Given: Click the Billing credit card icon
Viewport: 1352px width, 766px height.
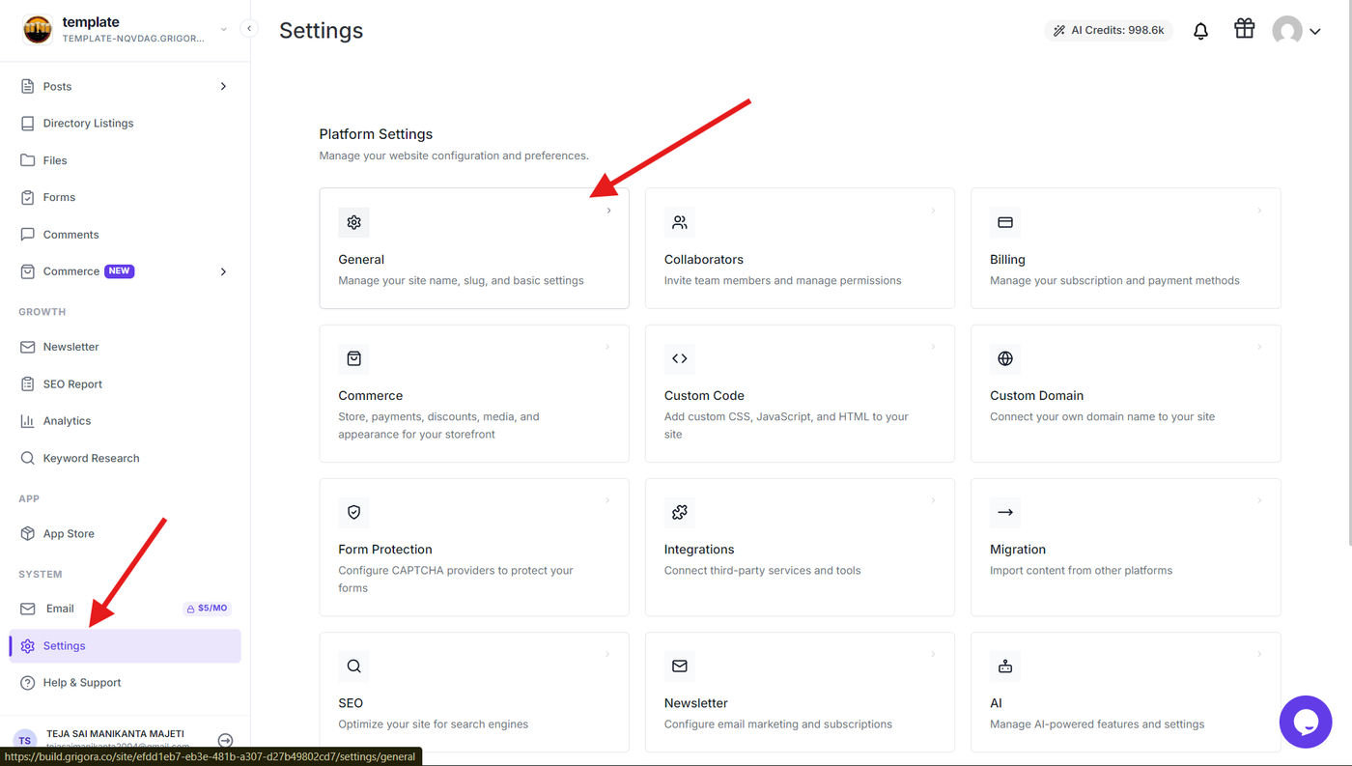Looking at the screenshot, I should point(1005,222).
